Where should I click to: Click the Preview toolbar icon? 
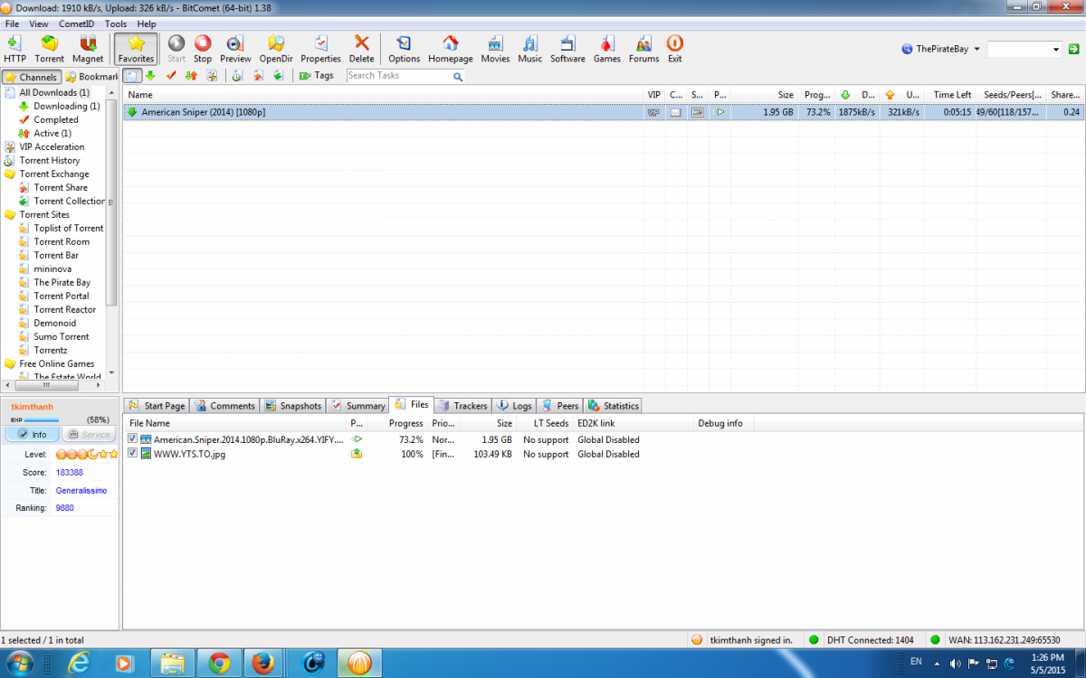pyautogui.click(x=235, y=49)
